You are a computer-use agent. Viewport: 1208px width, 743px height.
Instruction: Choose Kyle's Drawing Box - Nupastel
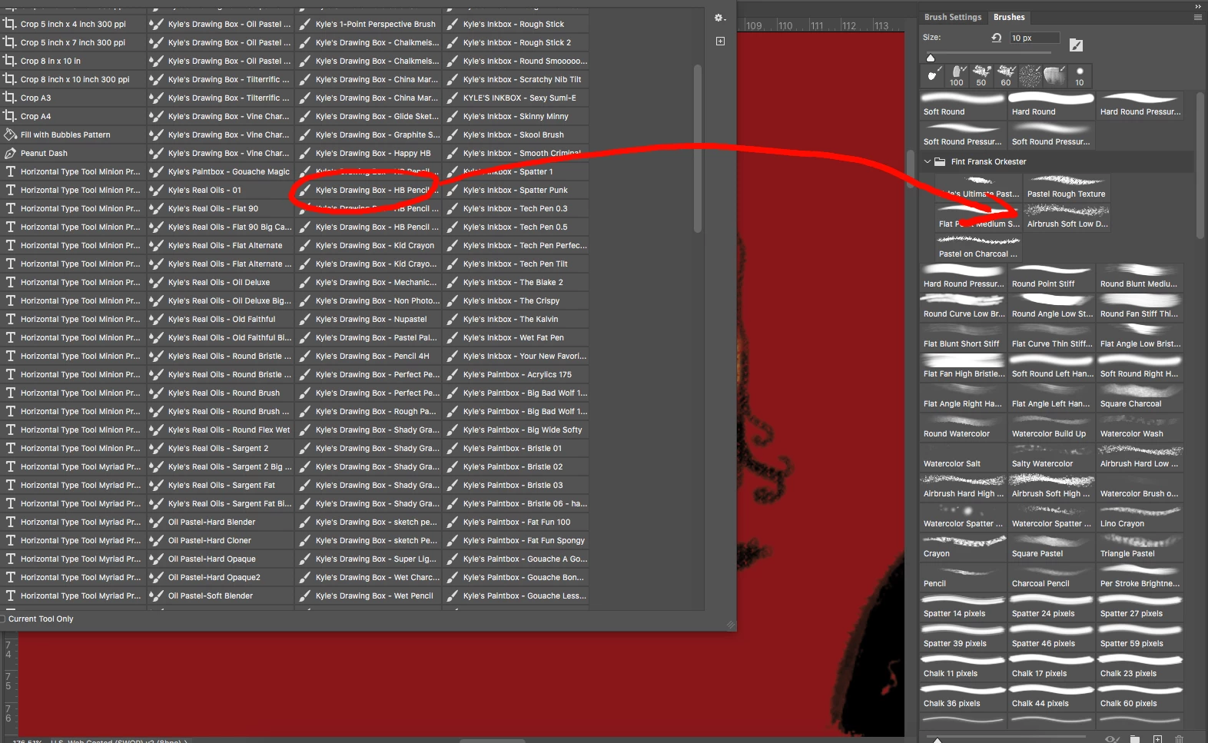[368, 319]
